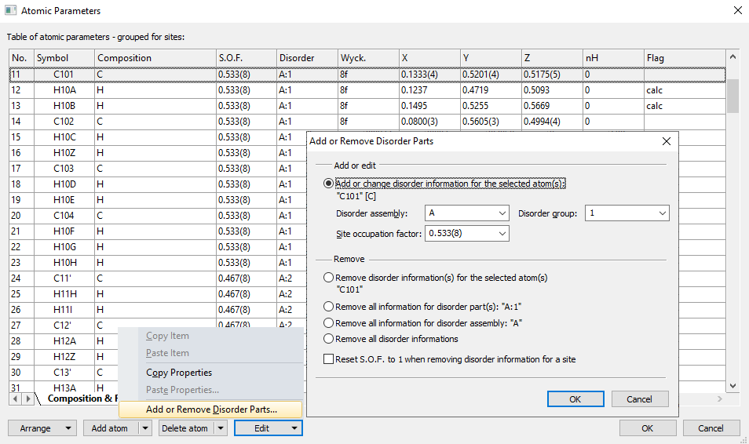This screenshot has height=444, width=749.
Task: Choose Remove all disorder informations option
Action: [x=329, y=339]
